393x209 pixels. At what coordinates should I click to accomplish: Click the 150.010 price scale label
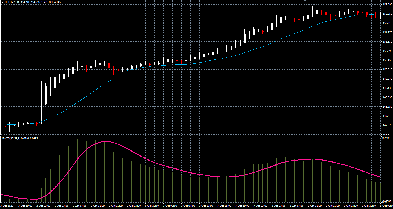(387, 70)
